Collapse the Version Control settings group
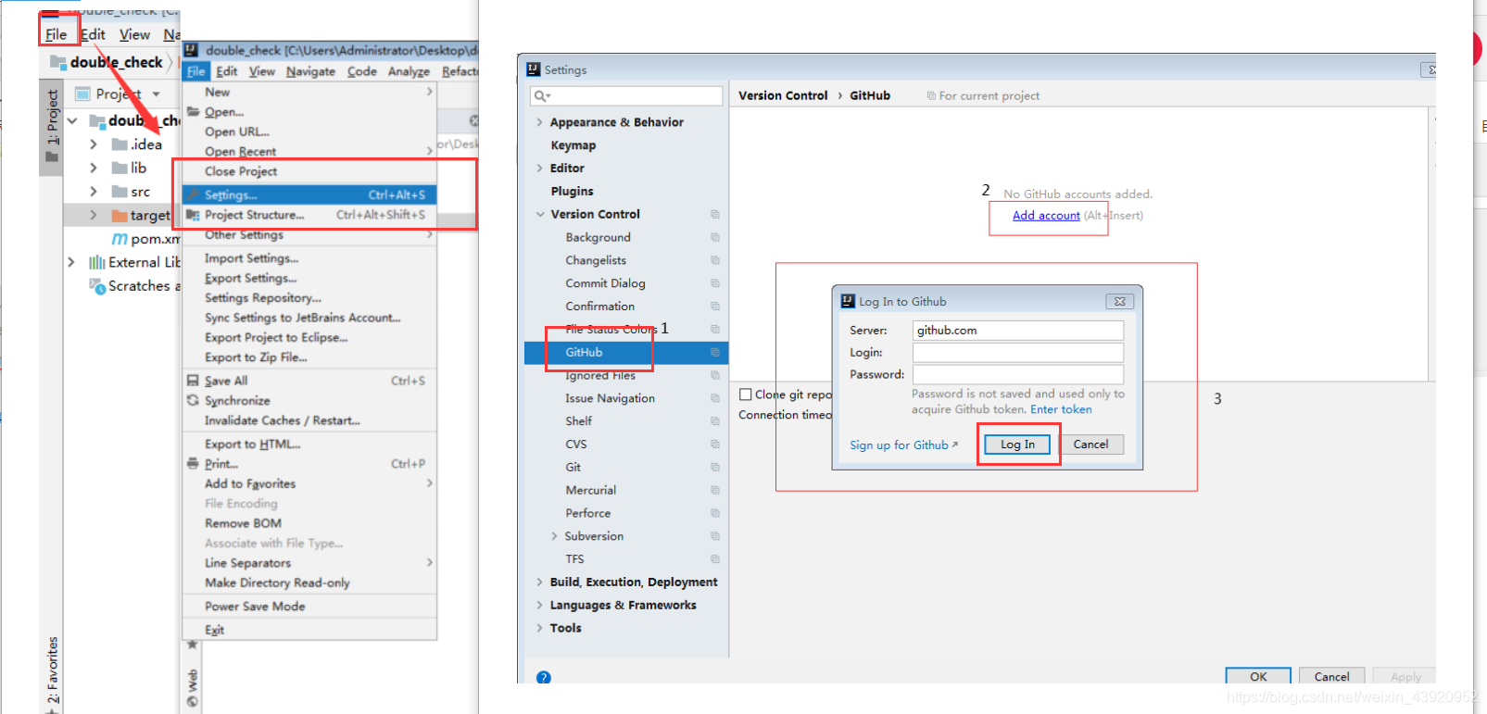This screenshot has width=1487, height=714. (540, 214)
